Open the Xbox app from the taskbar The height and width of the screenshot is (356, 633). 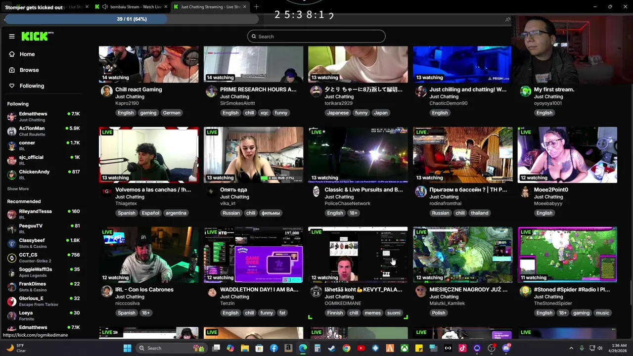(x=404, y=348)
